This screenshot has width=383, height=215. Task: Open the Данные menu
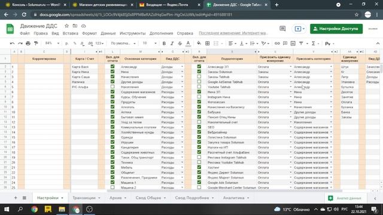(x=108, y=33)
